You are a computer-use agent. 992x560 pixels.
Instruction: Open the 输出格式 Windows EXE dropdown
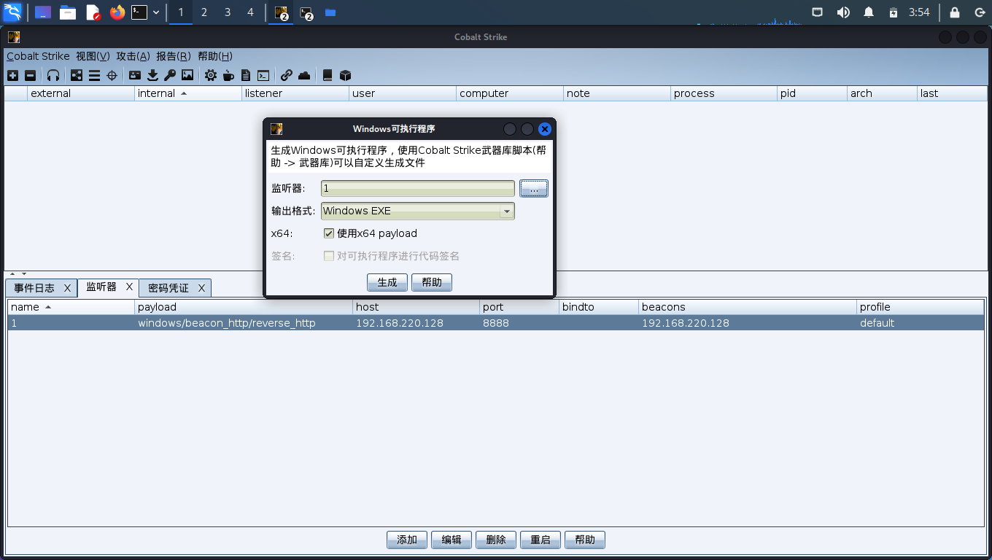418,211
